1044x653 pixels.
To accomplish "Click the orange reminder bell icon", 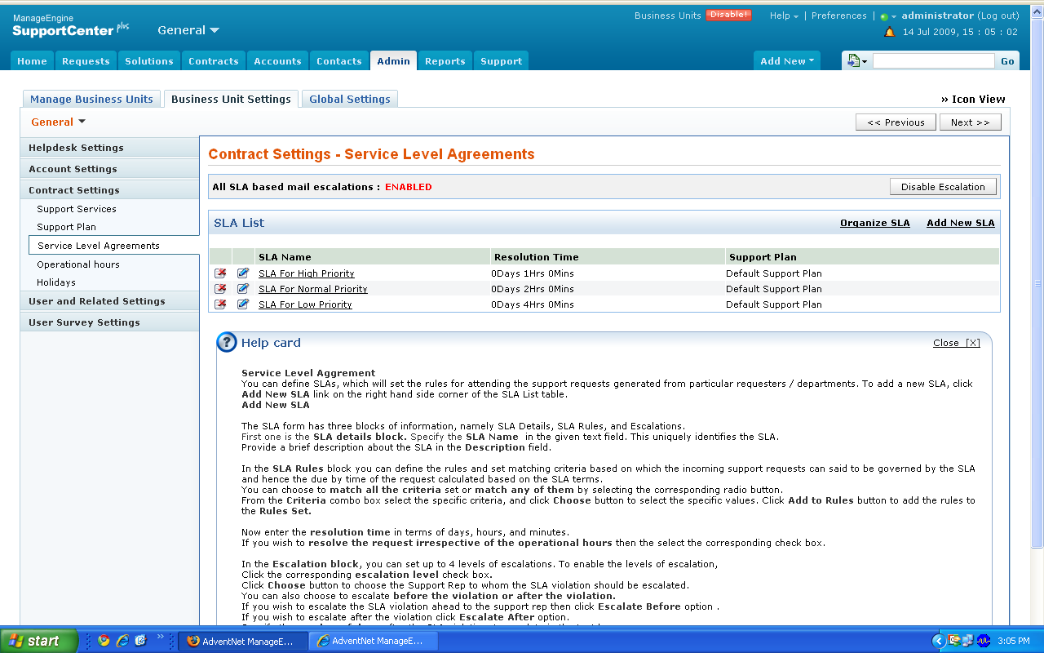I will tap(889, 33).
